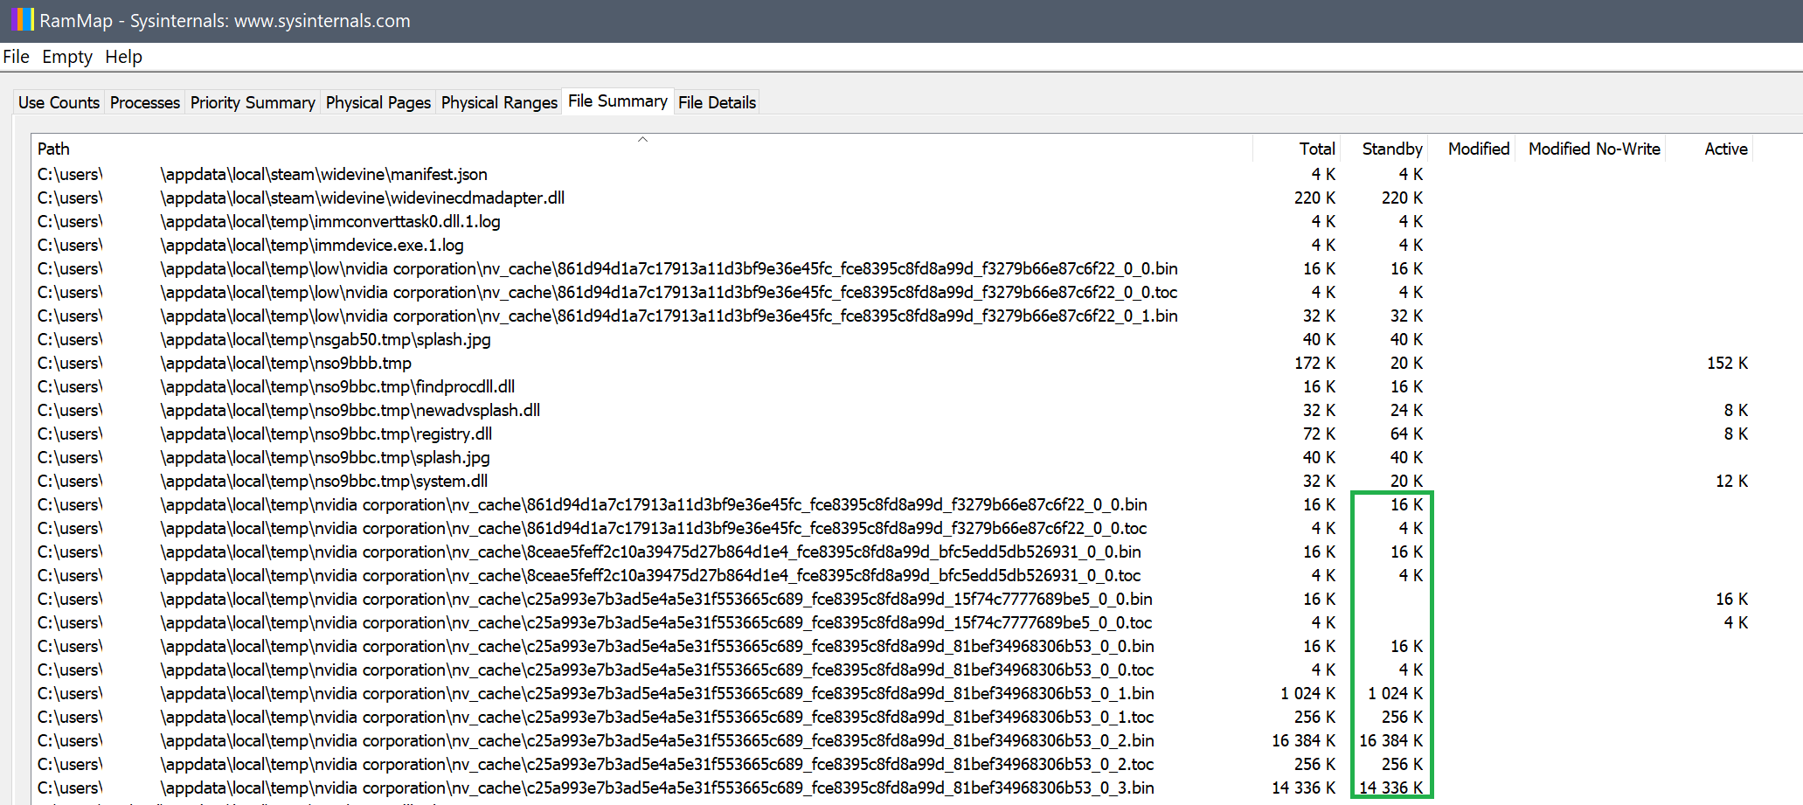
Task: Select the 8ceae5feff2c10a39475d27b864d1e4 _0_0.toc path
Action: (x=589, y=575)
